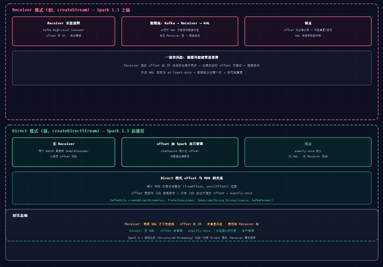The height and width of the screenshot is (267, 383).
Task: Click the 'offset 与处理分离' drawback line
Action: pos(308,30)
